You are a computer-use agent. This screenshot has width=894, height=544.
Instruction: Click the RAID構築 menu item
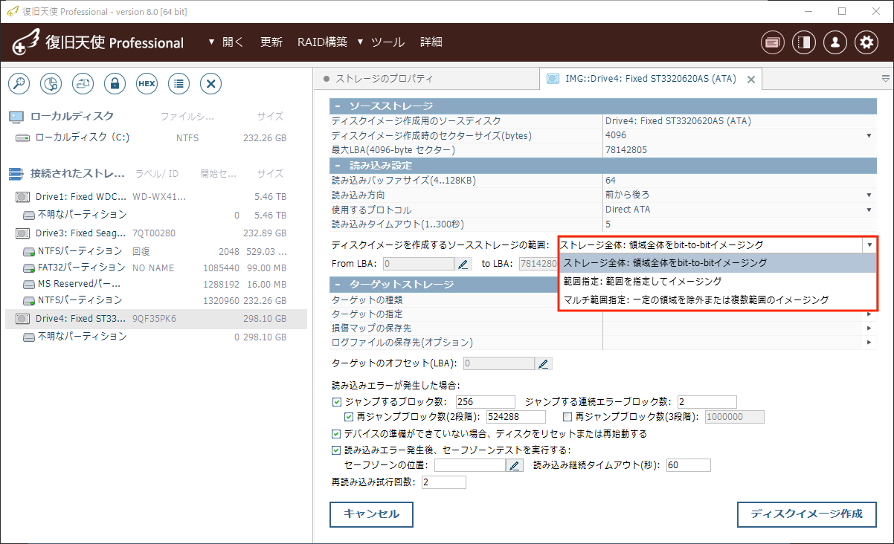(322, 42)
